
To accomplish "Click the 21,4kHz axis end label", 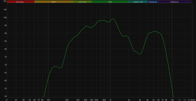I will coord(191,100).
